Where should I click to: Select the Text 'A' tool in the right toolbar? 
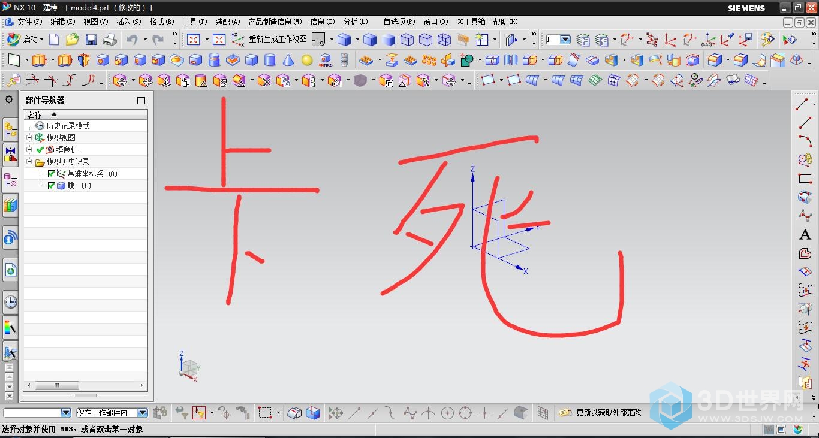(805, 234)
